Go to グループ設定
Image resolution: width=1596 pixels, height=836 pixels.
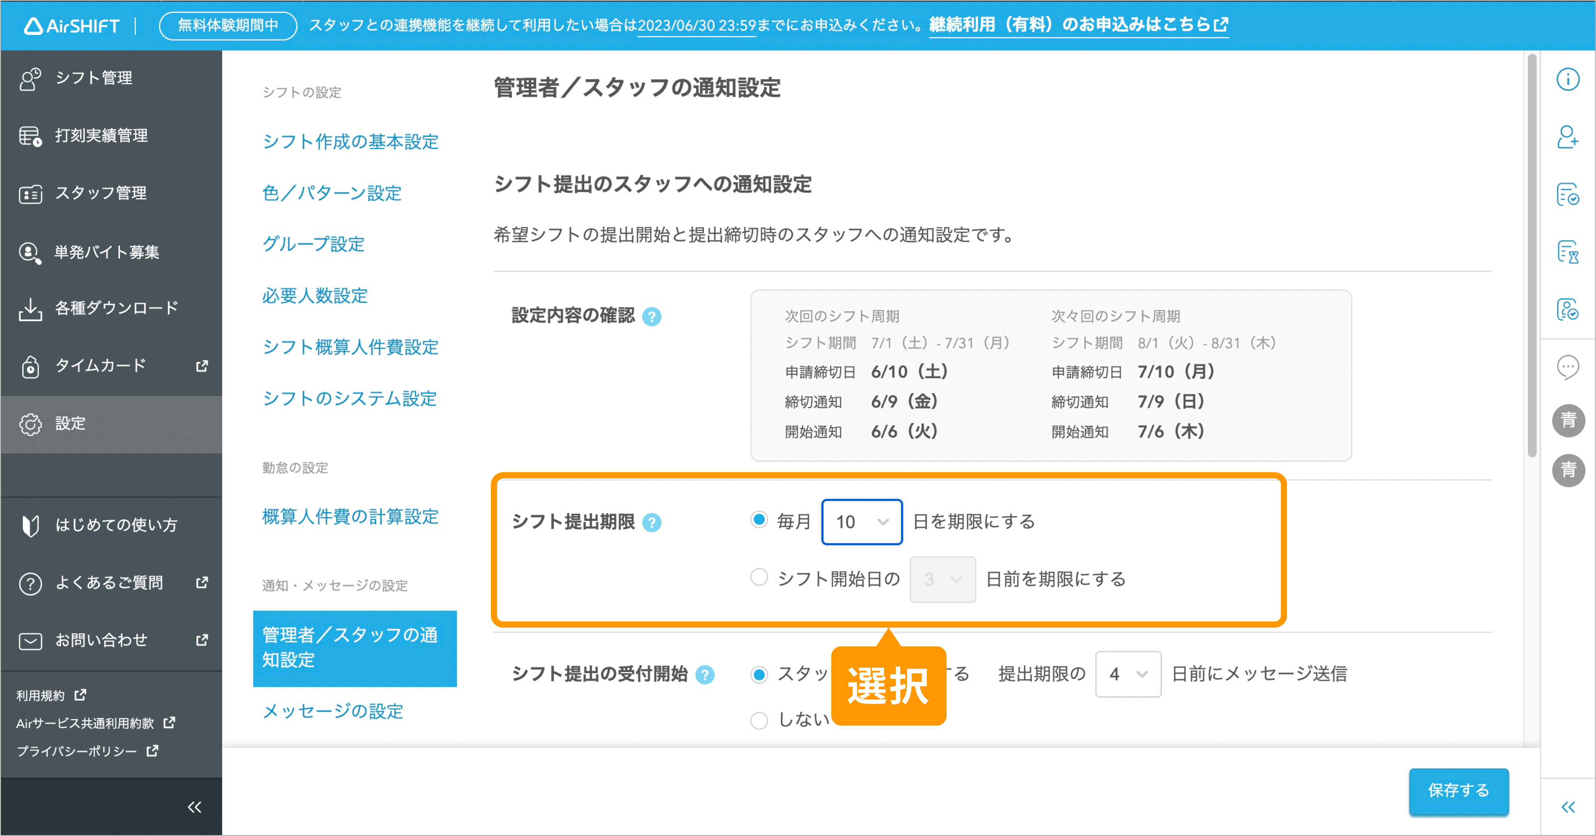pos(313,244)
